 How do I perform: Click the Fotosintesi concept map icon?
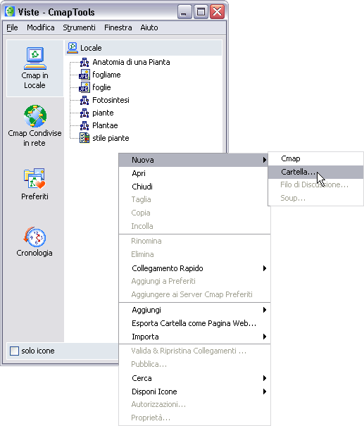pyautogui.click(x=84, y=100)
